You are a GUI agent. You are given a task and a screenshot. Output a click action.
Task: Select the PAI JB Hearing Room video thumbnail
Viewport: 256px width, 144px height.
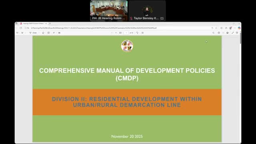coord(109,10)
